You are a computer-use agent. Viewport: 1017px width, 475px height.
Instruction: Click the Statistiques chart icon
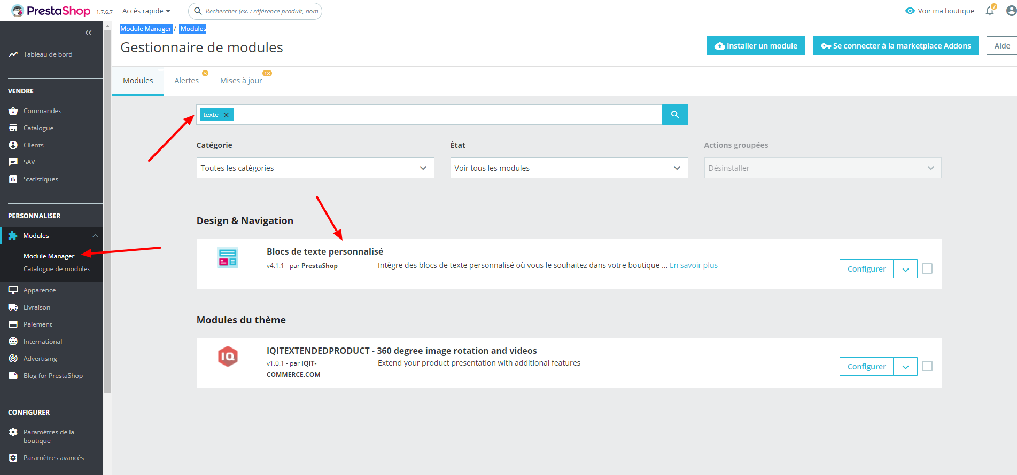pos(13,179)
